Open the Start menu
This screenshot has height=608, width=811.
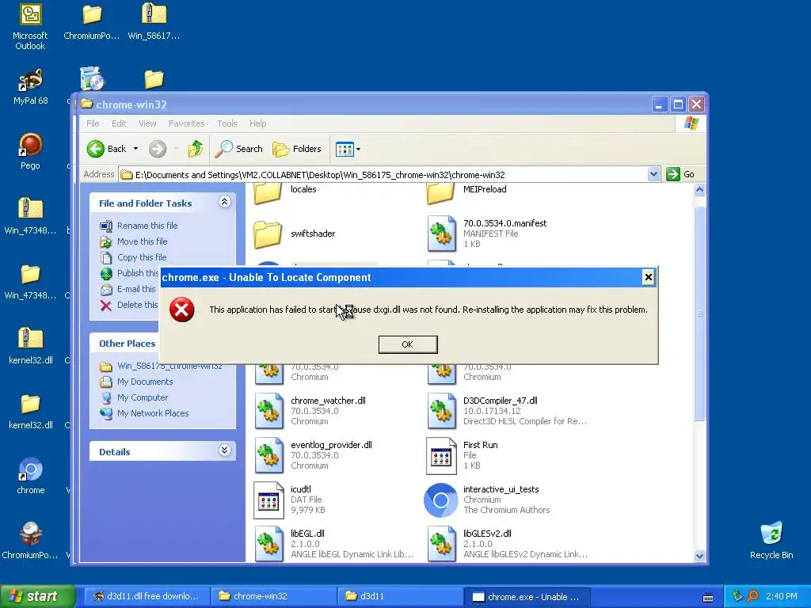(37, 596)
